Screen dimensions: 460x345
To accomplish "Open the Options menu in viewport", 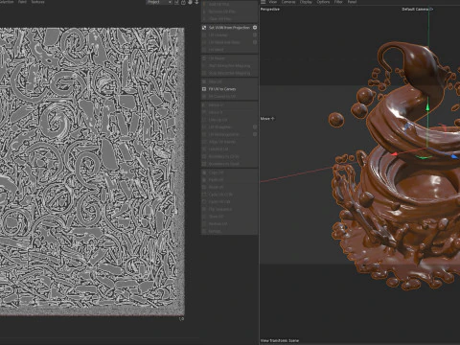I will point(323,2).
